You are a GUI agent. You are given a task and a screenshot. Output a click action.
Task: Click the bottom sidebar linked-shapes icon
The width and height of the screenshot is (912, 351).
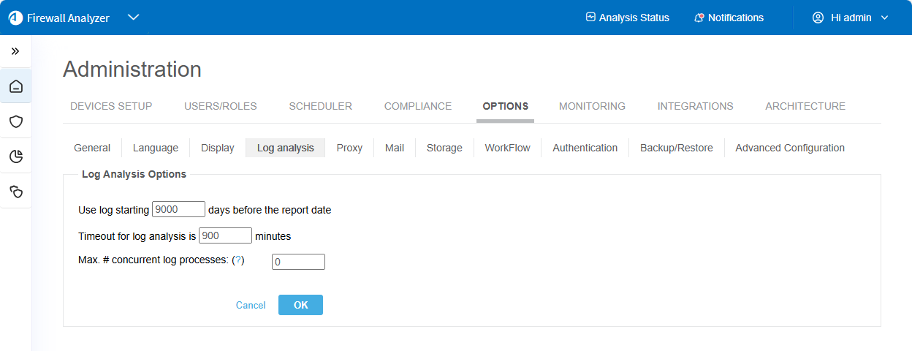15,191
